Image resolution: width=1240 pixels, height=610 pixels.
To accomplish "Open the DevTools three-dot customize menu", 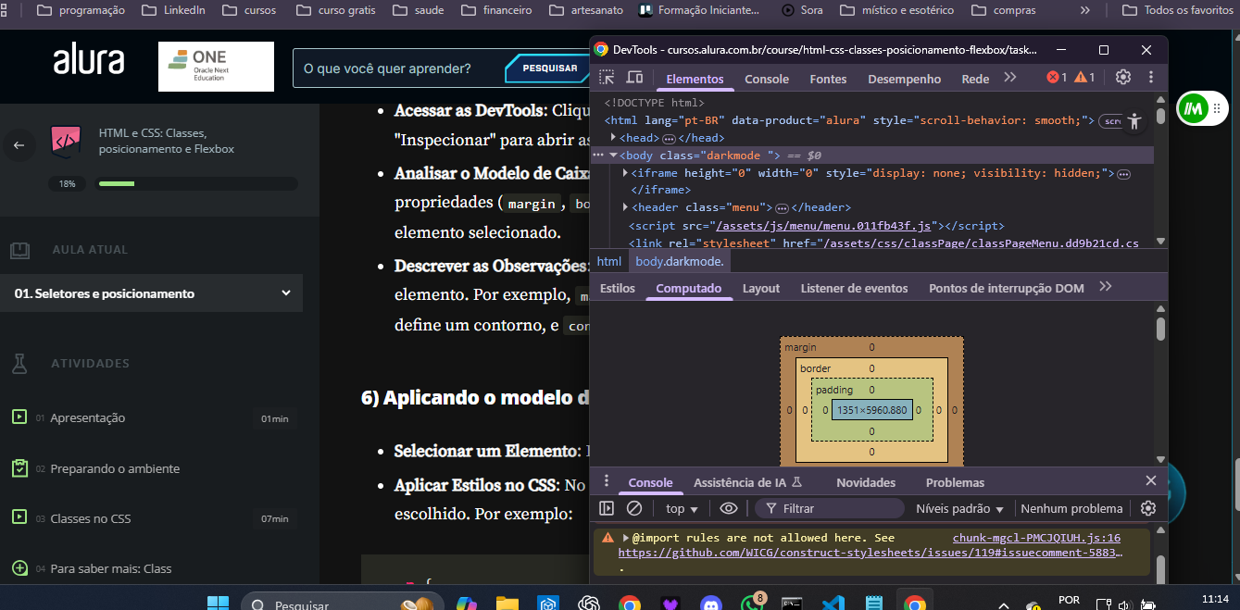I will coord(1151,78).
